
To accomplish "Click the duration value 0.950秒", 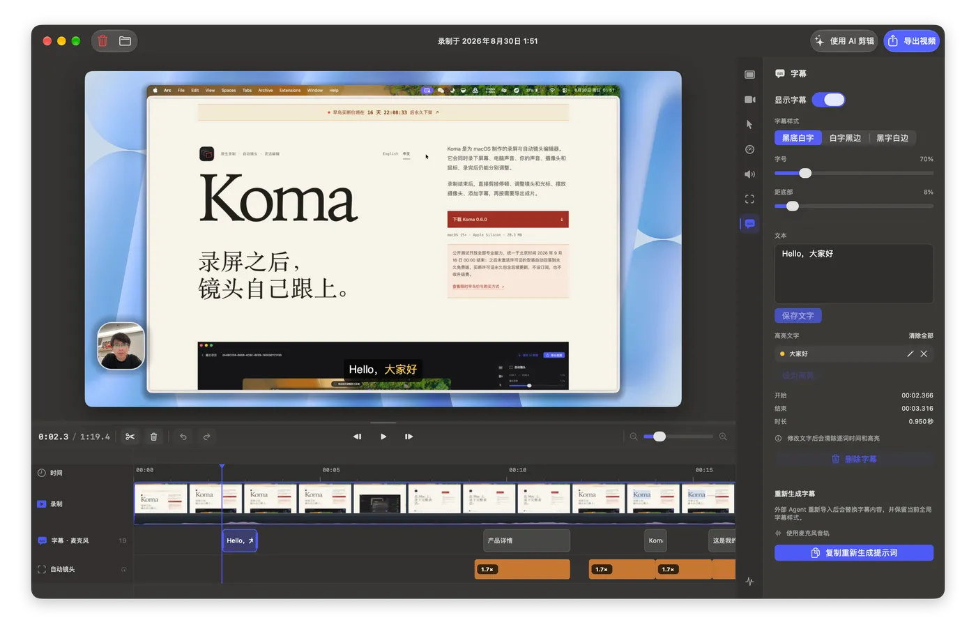I will pyautogui.click(x=920, y=421).
